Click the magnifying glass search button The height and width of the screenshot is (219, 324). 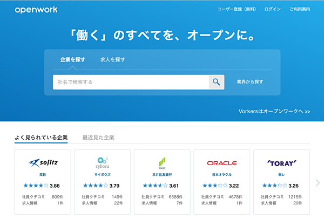click(x=217, y=82)
